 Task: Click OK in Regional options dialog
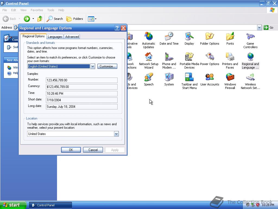(x=71, y=150)
